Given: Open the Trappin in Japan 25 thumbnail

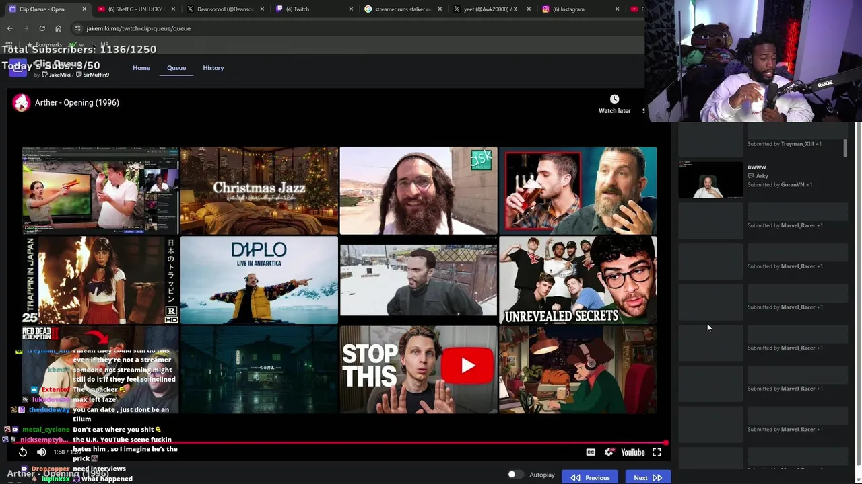Looking at the screenshot, I should coord(100,280).
